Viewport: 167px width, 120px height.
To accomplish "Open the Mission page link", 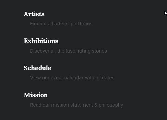I will pos(36,95).
